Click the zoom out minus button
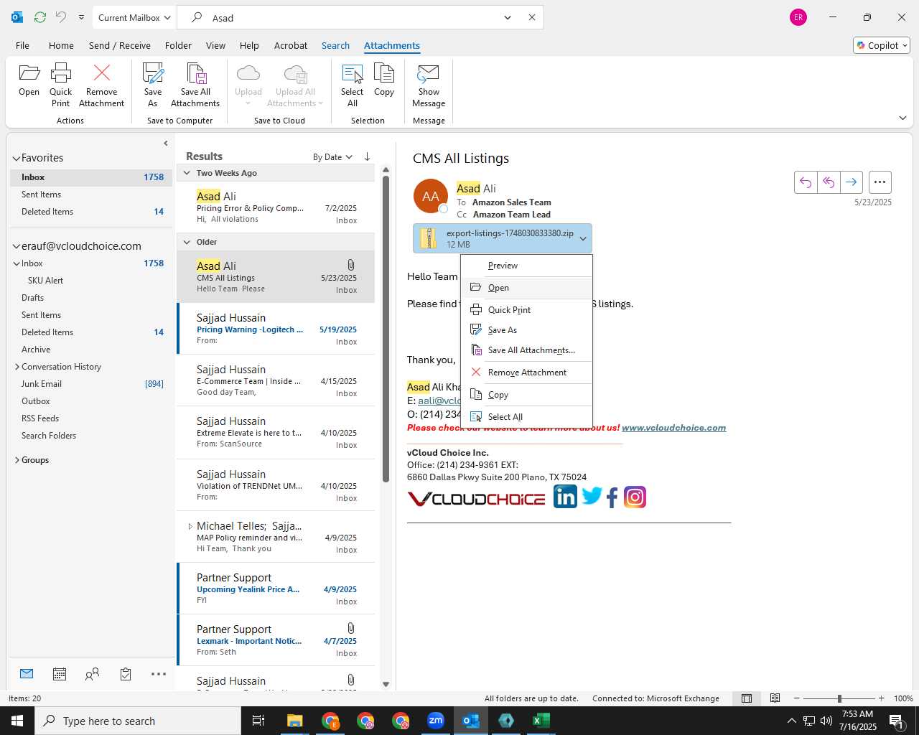This screenshot has height=735, width=919. click(x=796, y=698)
